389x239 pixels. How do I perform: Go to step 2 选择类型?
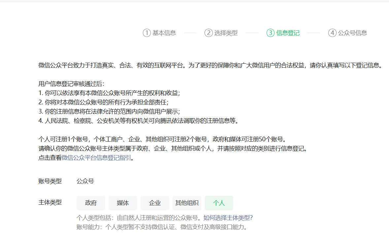point(221,33)
